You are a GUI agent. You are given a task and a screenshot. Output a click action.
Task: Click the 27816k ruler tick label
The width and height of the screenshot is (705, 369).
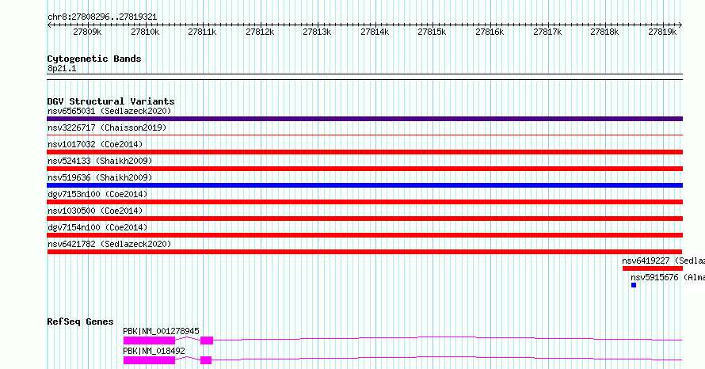click(490, 32)
